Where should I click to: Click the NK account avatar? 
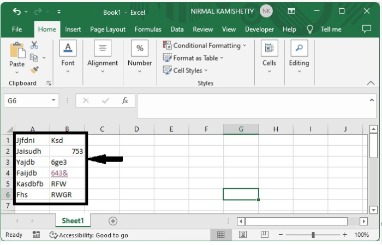pyautogui.click(x=266, y=11)
